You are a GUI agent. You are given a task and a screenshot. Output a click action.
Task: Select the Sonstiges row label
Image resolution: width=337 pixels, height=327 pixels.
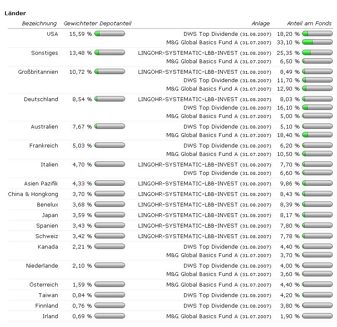pyautogui.click(x=45, y=53)
